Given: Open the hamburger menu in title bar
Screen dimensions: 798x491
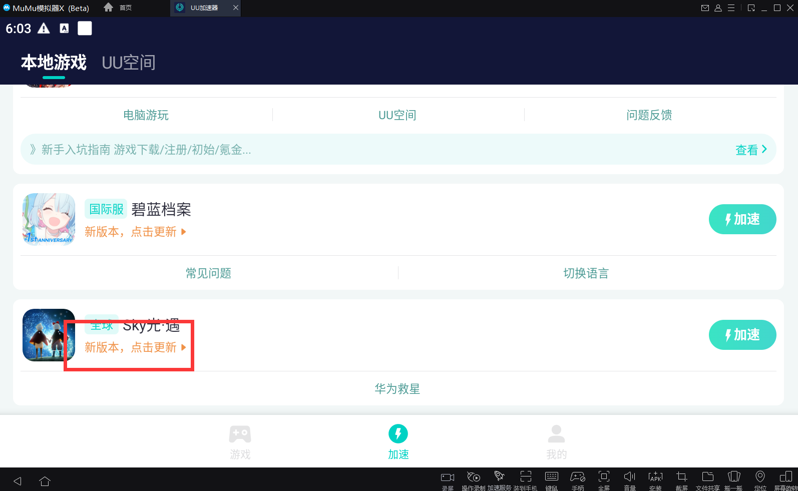Looking at the screenshot, I should [731, 8].
